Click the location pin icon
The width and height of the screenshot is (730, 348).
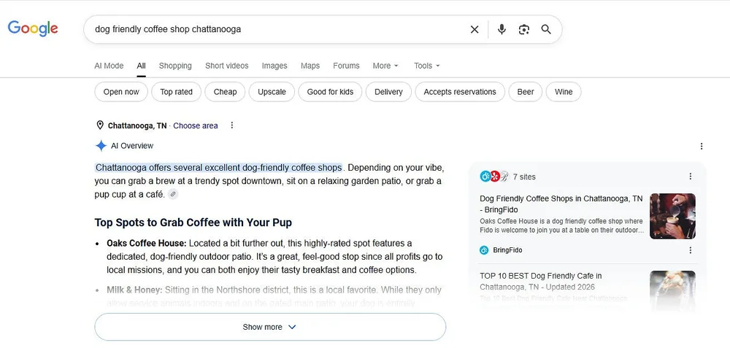click(99, 125)
